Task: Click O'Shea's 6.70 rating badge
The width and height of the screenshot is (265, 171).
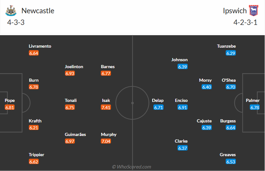Action: coord(231,87)
